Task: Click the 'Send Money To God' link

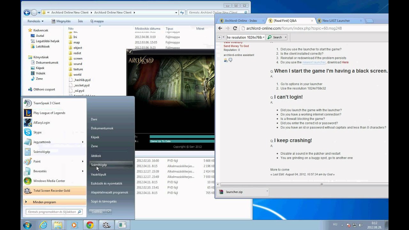Action: [236, 46]
